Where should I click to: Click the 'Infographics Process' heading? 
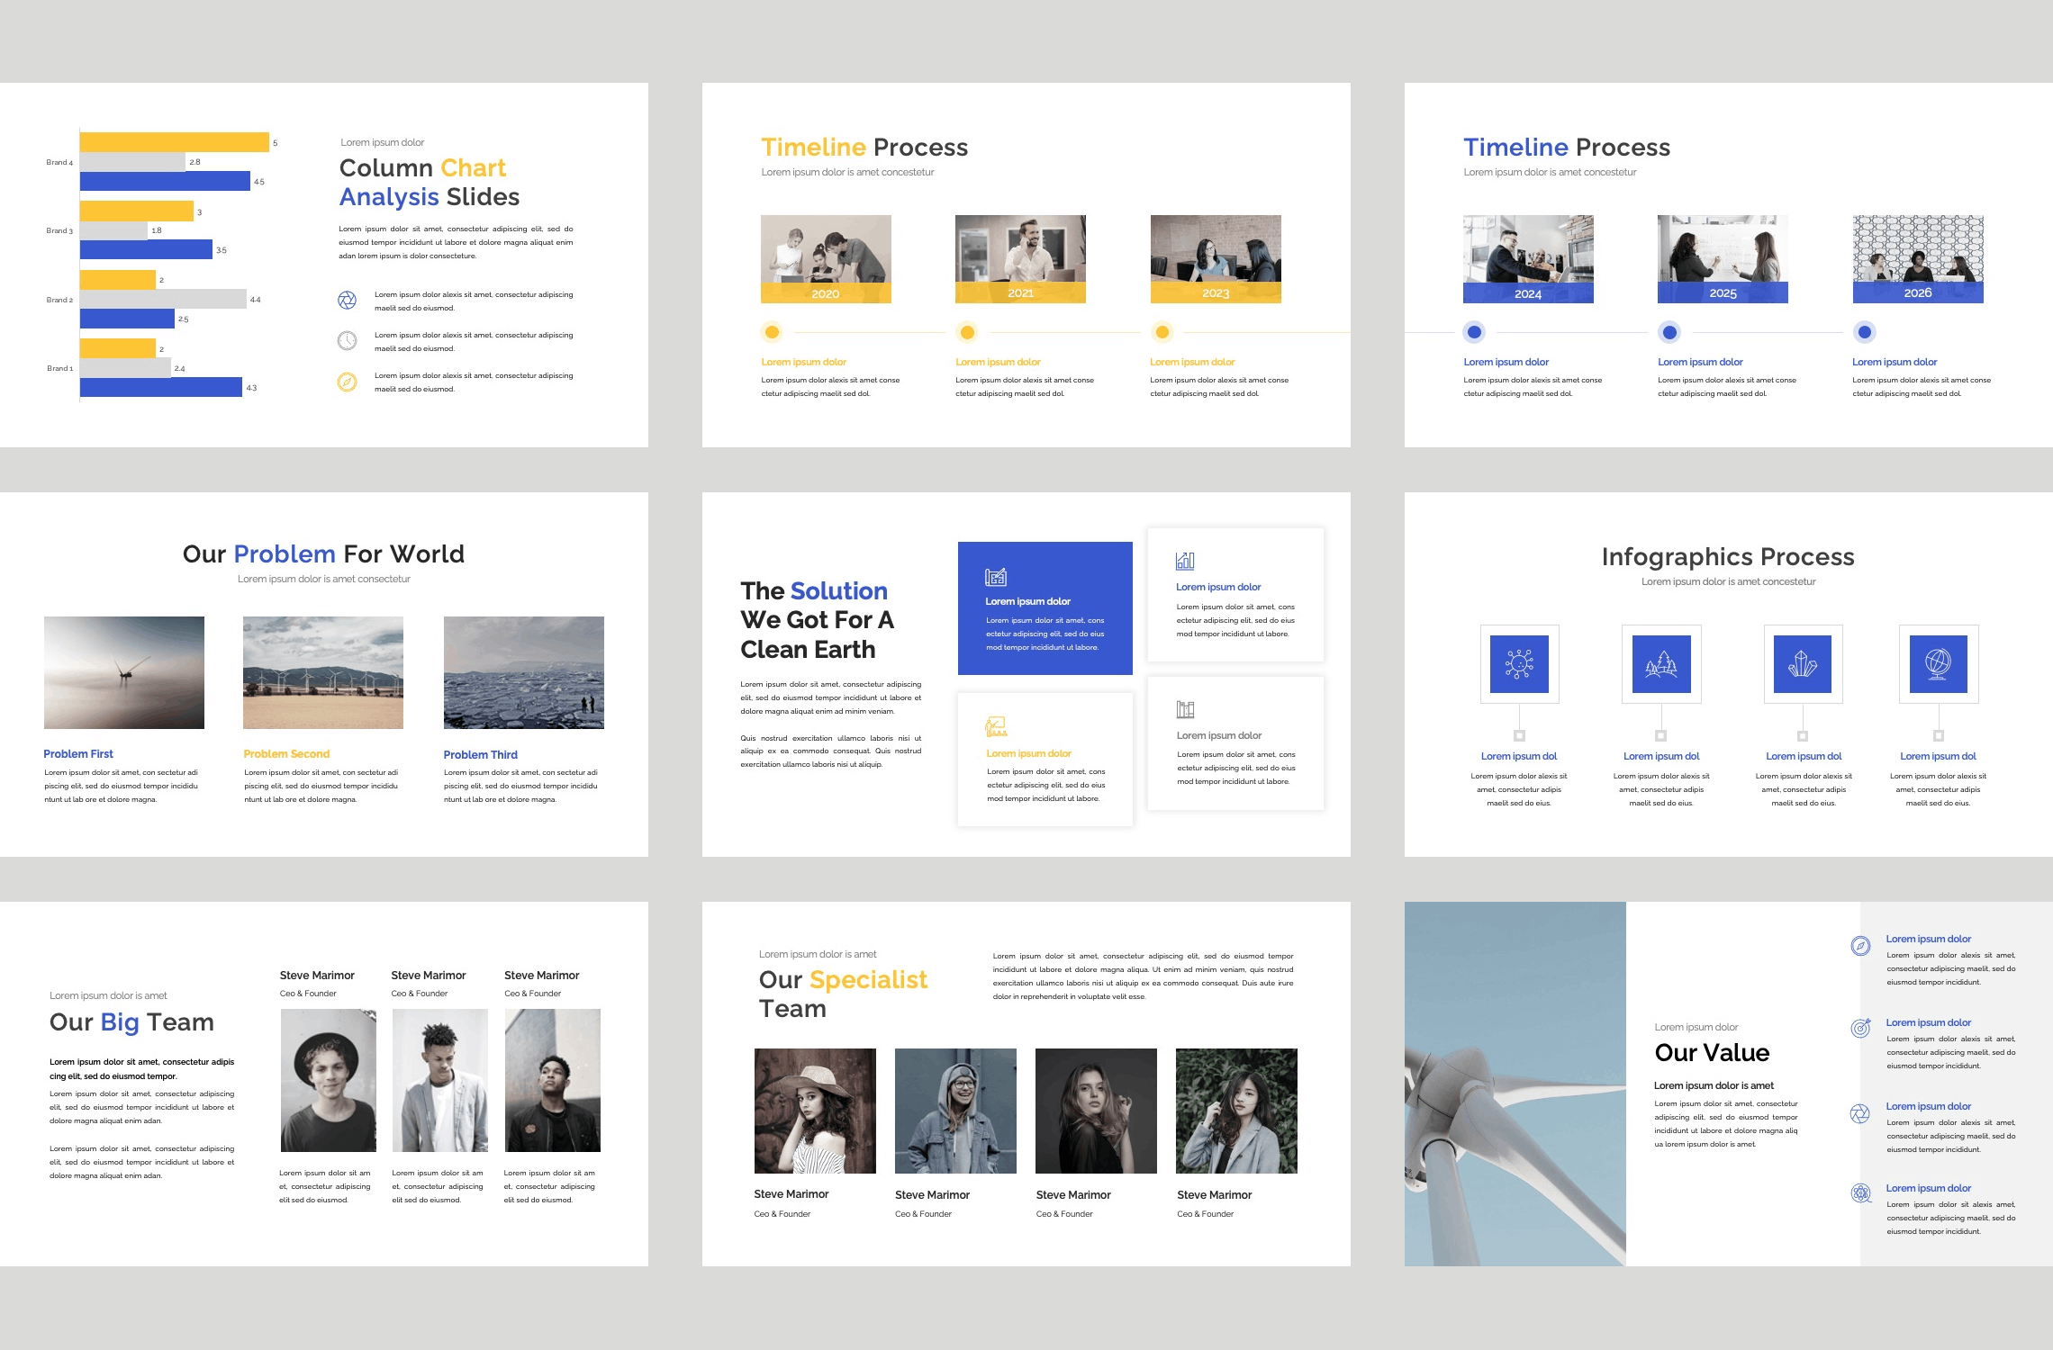tap(1728, 557)
